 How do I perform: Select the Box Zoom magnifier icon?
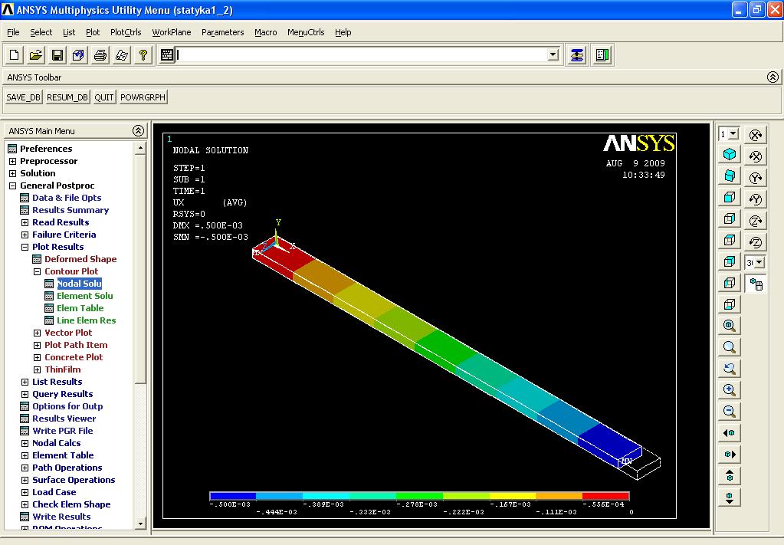coord(730,347)
